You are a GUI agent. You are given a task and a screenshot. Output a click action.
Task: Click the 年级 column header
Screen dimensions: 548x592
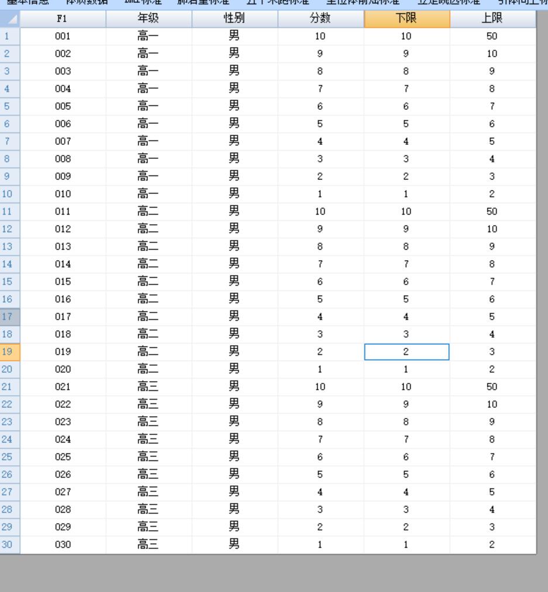tap(149, 19)
